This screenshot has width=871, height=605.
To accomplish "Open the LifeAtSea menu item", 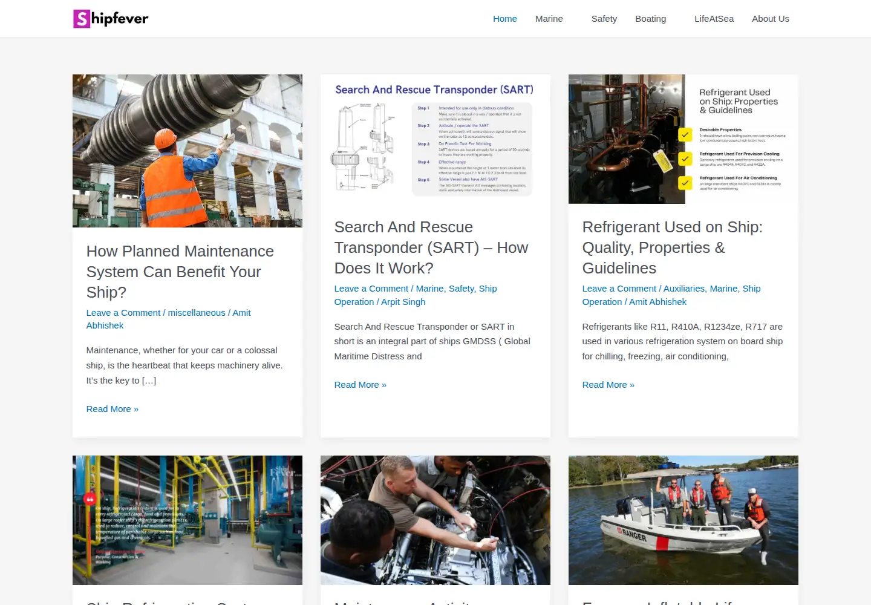I will (714, 19).
